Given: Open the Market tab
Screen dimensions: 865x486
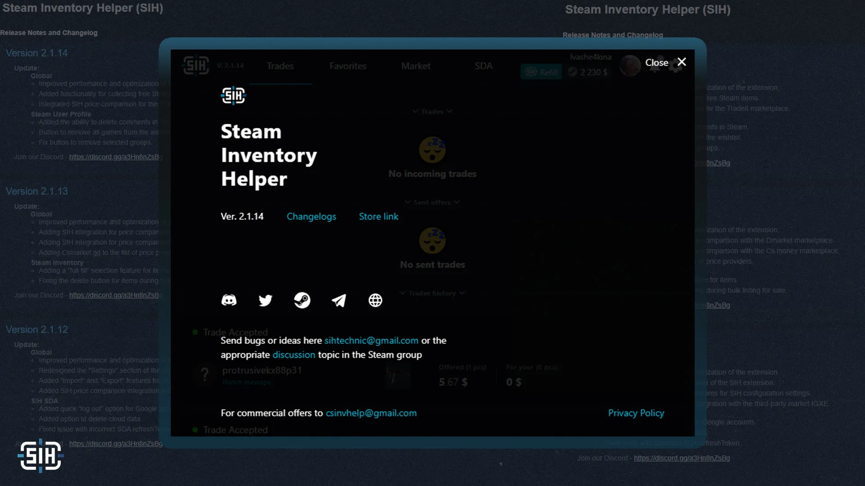Looking at the screenshot, I should click(x=415, y=66).
